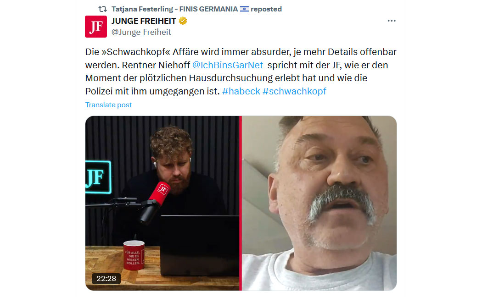Image resolution: width=482 pixels, height=297 pixels.
Task: Click the 22:28 video duration badge
Action: [106, 279]
